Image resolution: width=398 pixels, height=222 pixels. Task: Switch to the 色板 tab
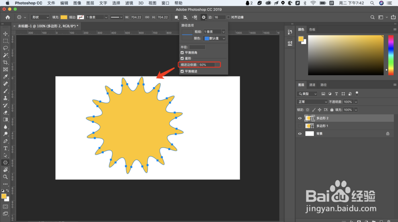point(312,29)
